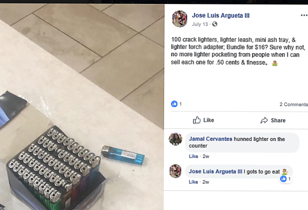Click the lighters photo
This screenshot has width=308, height=210.
(82, 107)
